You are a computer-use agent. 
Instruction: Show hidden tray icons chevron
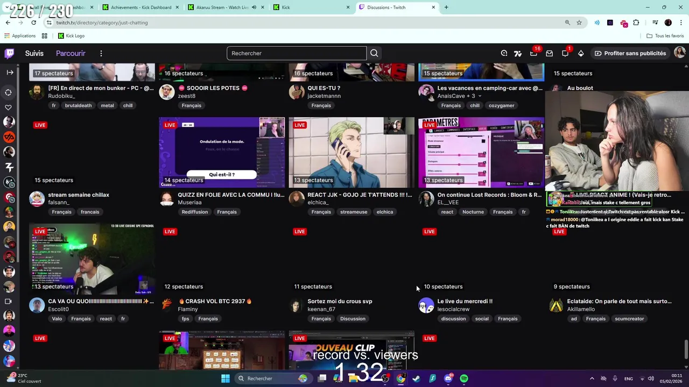pyautogui.click(x=592, y=378)
